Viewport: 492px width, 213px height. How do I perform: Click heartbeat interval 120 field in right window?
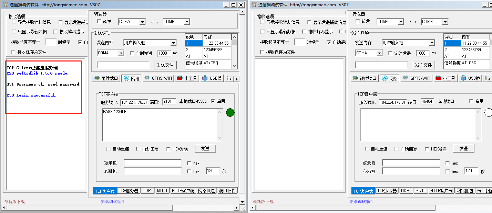[x=471, y=171]
